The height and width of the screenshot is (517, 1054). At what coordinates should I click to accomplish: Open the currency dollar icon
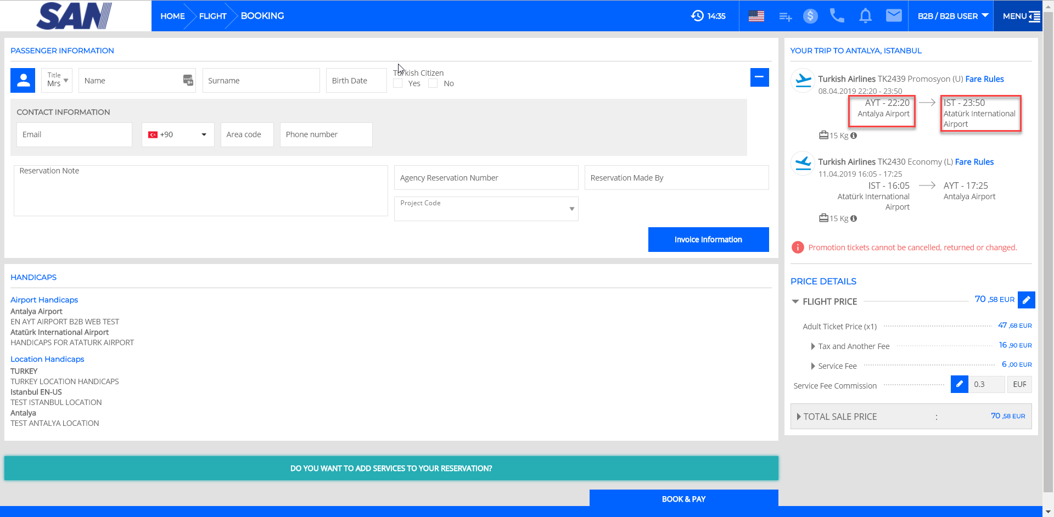[810, 16]
